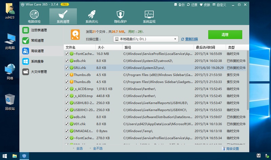The image size is (271, 160).
Task: Click the 重新扫描 rescan link
Action: (191, 39)
